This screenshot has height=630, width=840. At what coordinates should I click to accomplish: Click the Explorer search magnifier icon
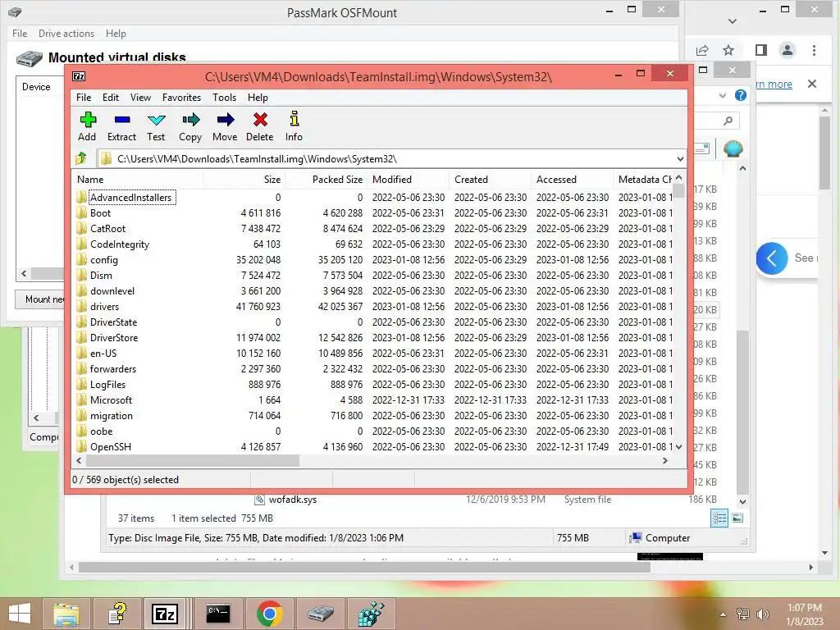tap(728, 121)
